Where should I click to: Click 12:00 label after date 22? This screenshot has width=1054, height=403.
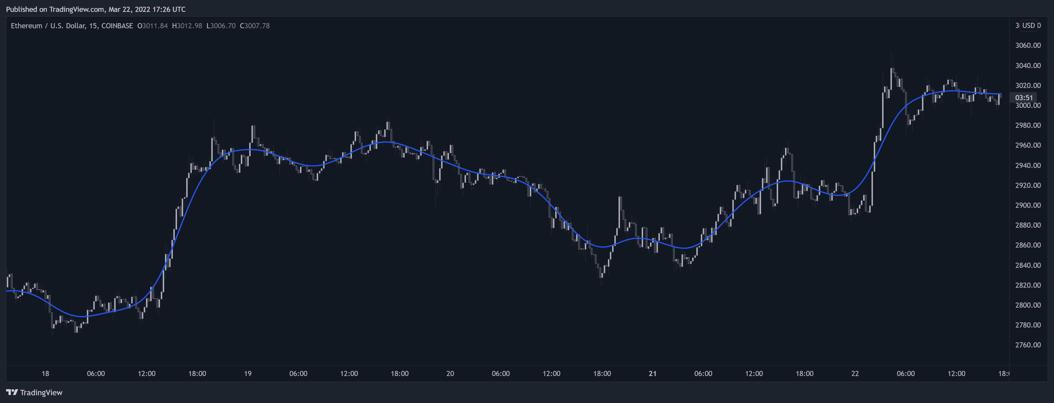[957, 373]
